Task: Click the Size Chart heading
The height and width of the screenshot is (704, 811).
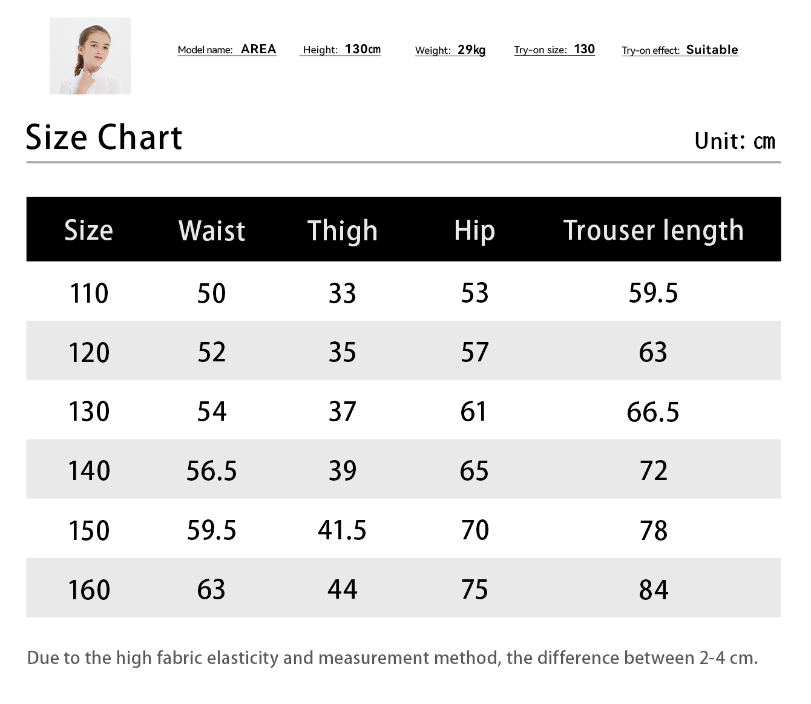Action: 103,137
